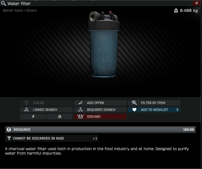
Task: Toggle the lock item button
Action: coord(60,117)
